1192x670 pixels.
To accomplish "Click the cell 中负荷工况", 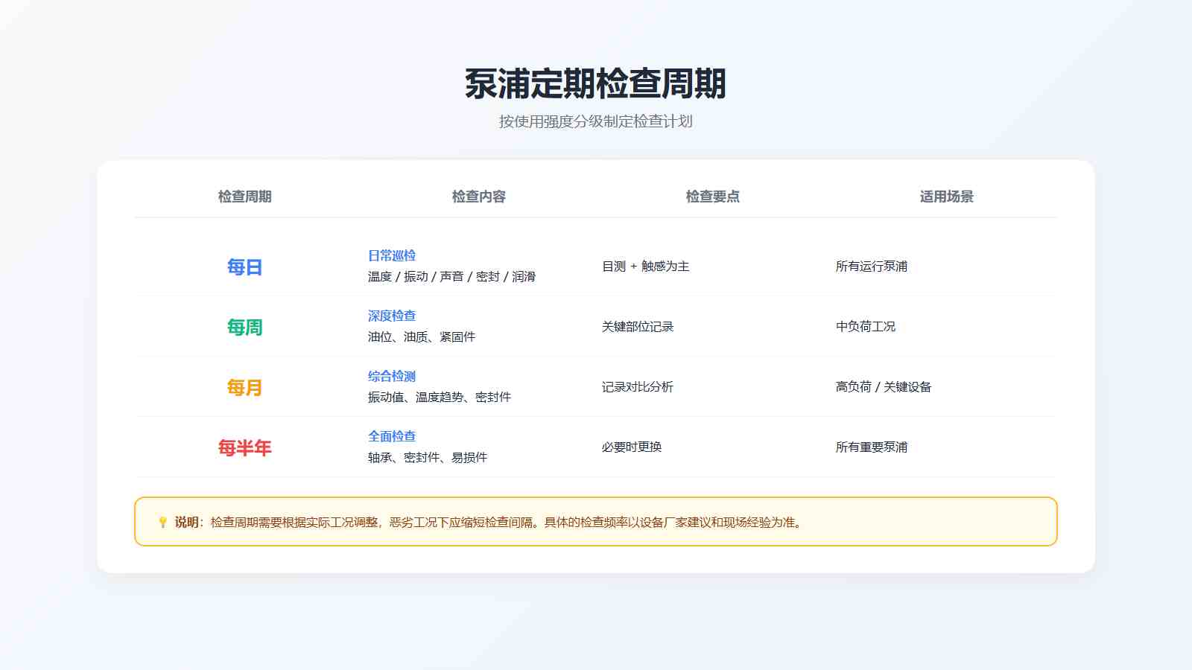I will click(866, 327).
